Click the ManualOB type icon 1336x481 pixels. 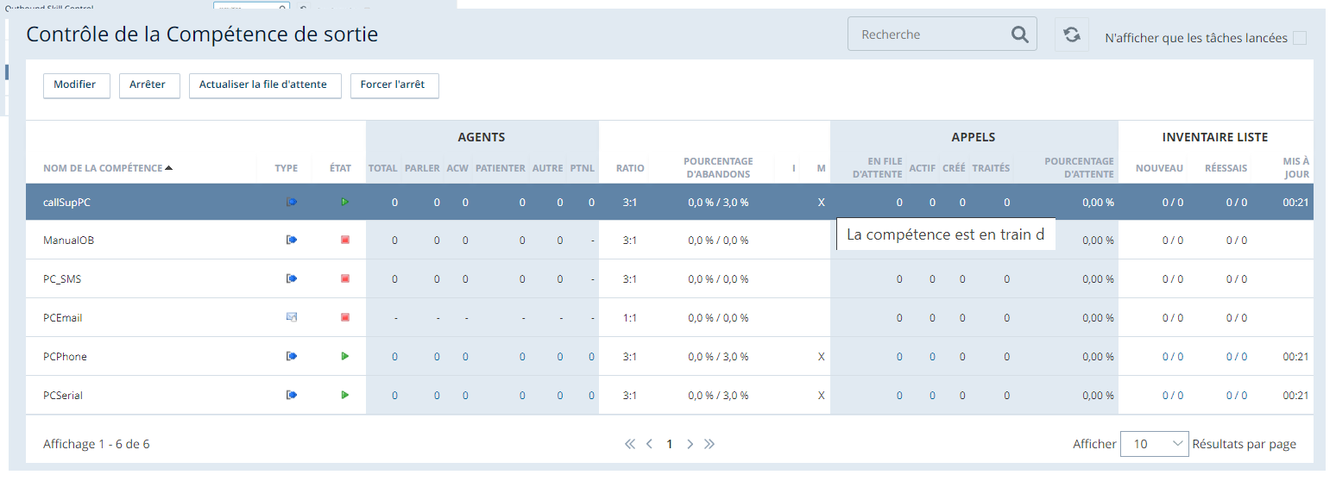click(x=292, y=240)
